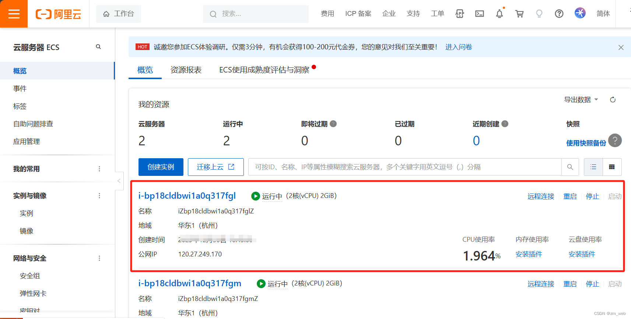Select the 概览 tab
The width and height of the screenshot is (631, 319).
[x=145, y=70]
